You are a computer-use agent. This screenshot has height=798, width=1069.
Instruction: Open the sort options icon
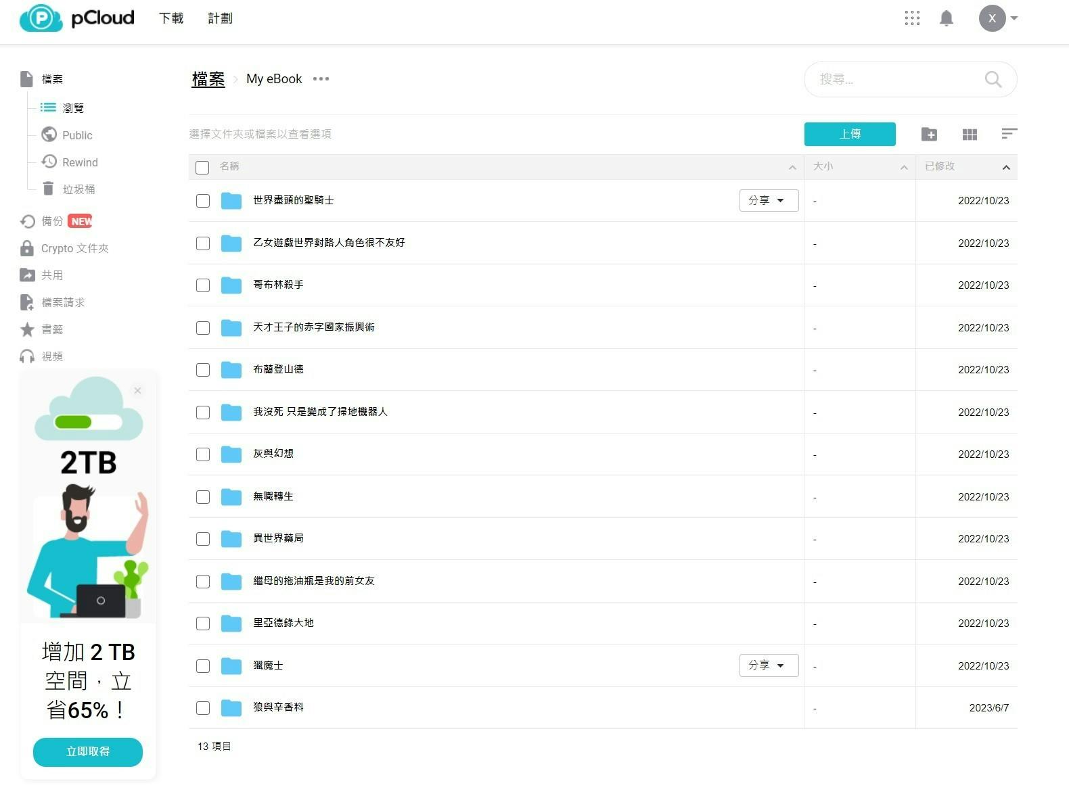pos(1008,134)
